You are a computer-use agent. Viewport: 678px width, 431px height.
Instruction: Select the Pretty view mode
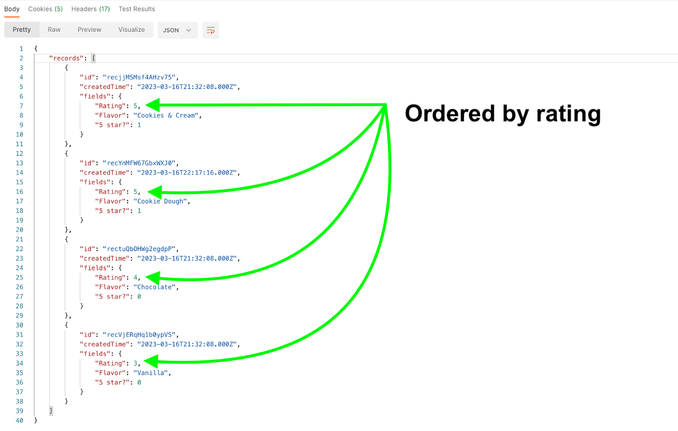point(22,30)
